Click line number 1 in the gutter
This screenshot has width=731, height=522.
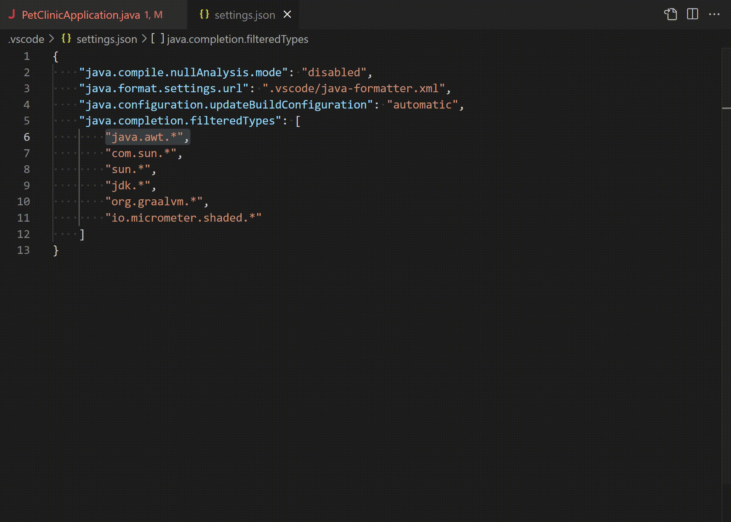pos(27,56)
